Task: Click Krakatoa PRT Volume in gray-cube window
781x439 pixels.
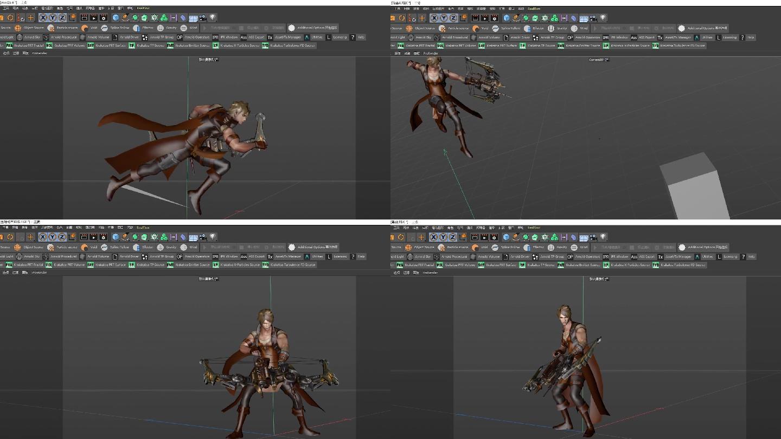Action: pos(457,46)
